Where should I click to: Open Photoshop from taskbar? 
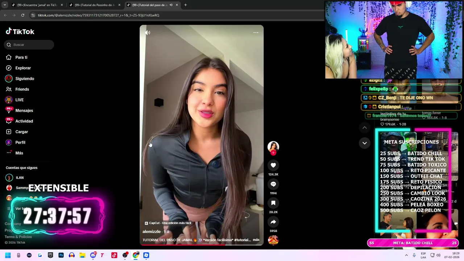(61, 255)
